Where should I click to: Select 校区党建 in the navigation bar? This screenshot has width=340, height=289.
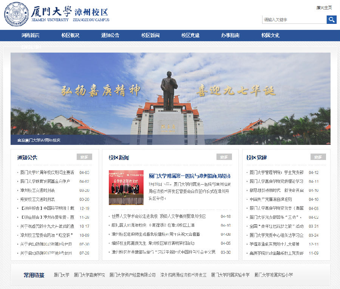click(190, 36)
